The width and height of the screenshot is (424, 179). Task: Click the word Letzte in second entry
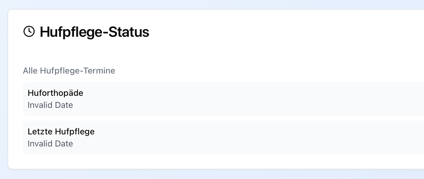(x=40, y=132)
